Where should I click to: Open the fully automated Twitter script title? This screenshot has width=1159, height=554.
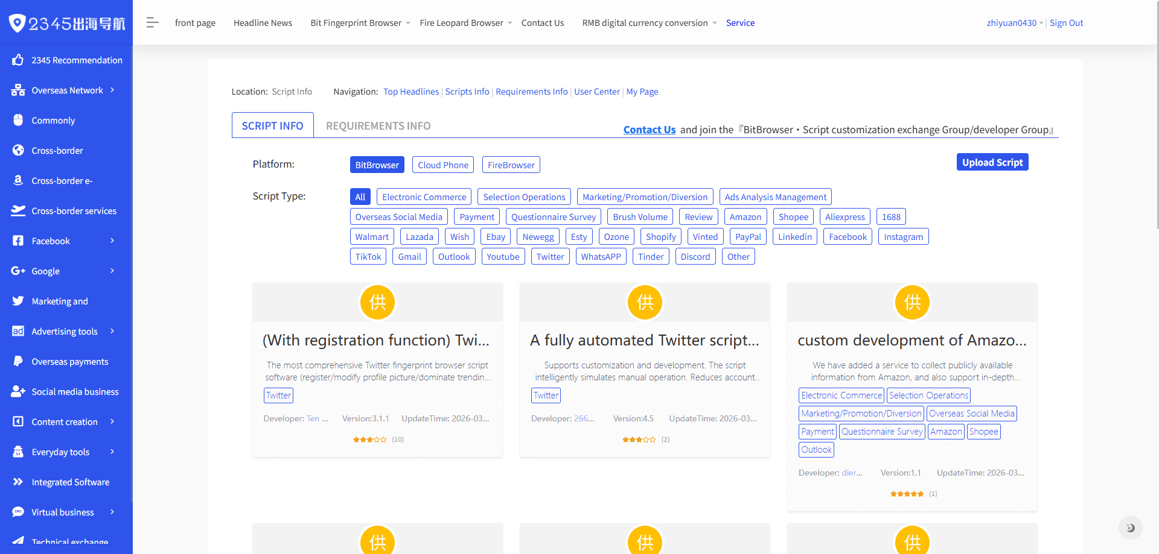pyautogui.click(x=644, y=341)
